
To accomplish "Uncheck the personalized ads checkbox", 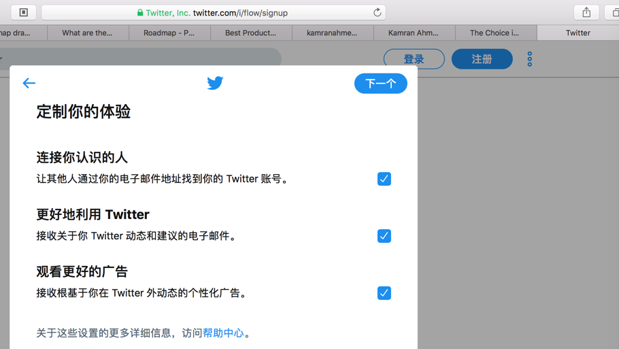I will pyautogui.click(x=384, y=293).
